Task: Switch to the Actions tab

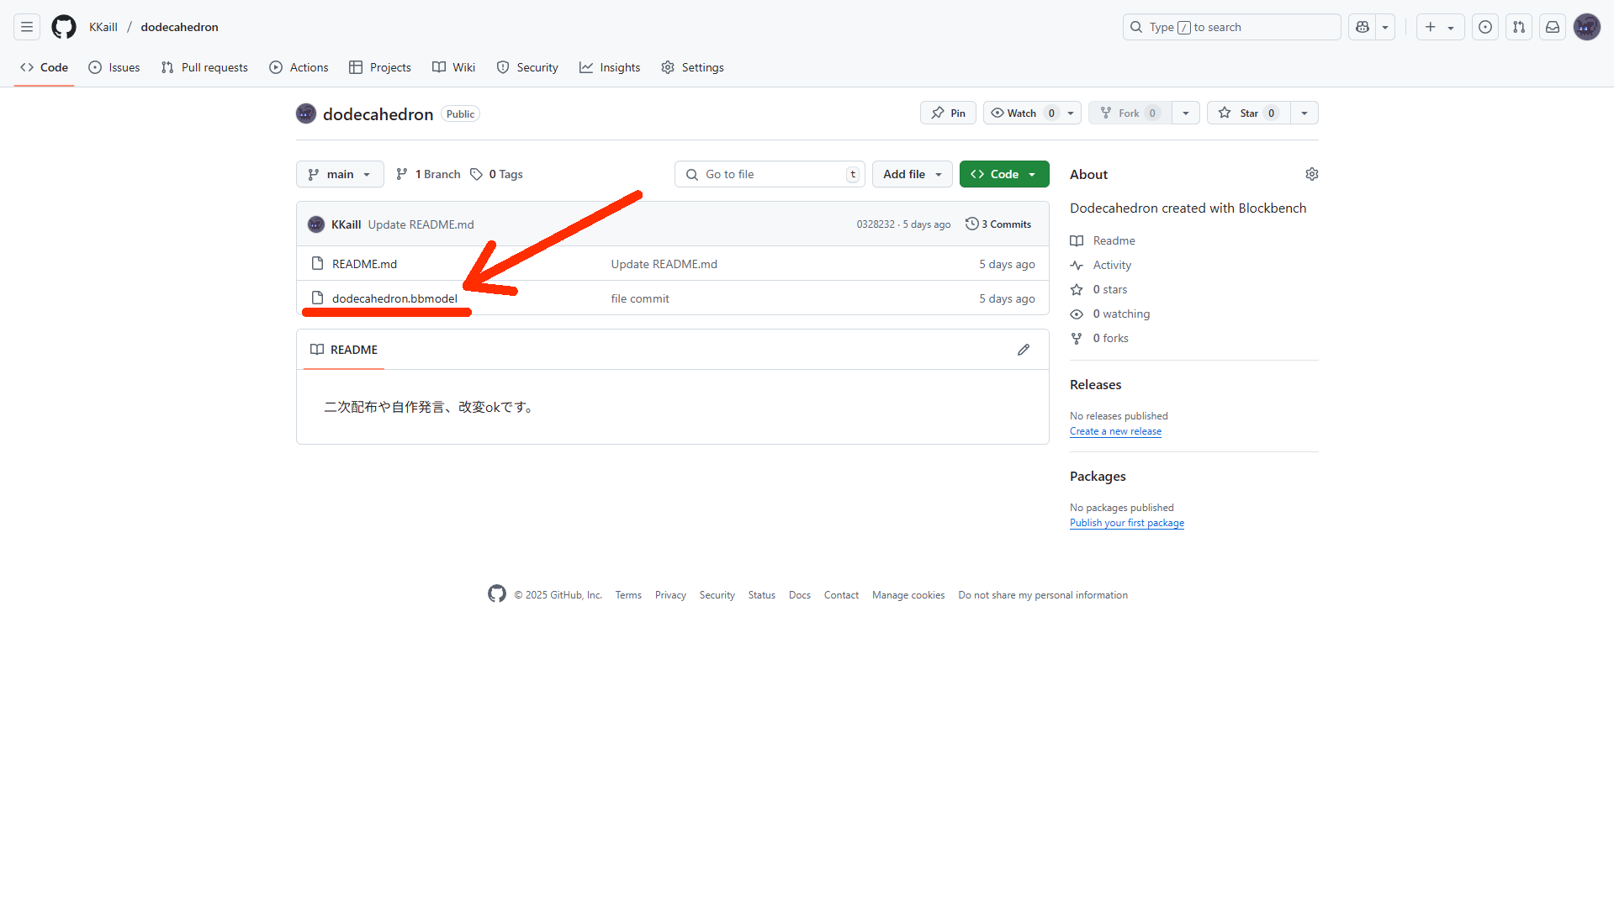Action: pyautogui.click(x=299, y=67)
